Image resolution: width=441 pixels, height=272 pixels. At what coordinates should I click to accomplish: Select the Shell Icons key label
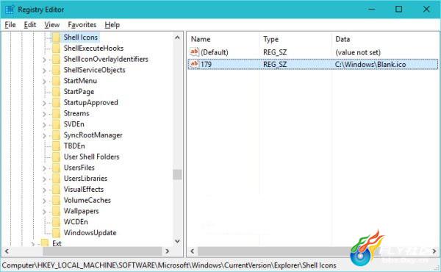point(81,37)
